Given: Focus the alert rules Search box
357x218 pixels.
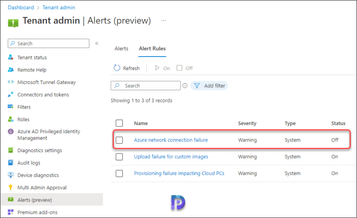Looking at the screenshot, I should (145, 86).
